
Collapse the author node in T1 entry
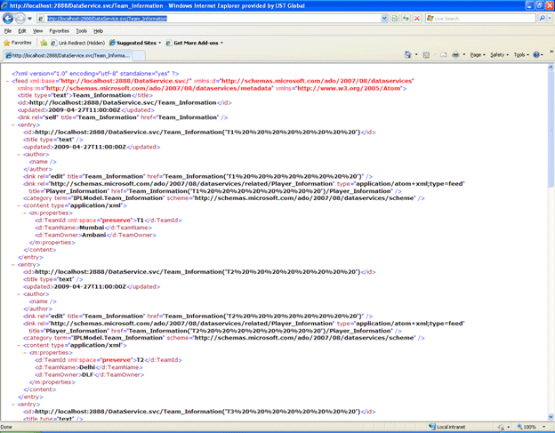coord(19,154)
